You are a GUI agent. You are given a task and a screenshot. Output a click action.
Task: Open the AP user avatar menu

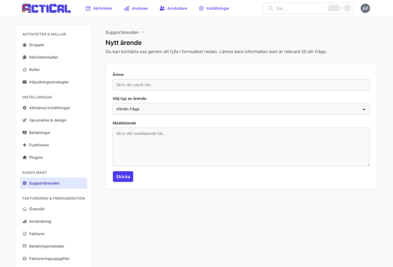pyautogui.click(x=365, y=8)
